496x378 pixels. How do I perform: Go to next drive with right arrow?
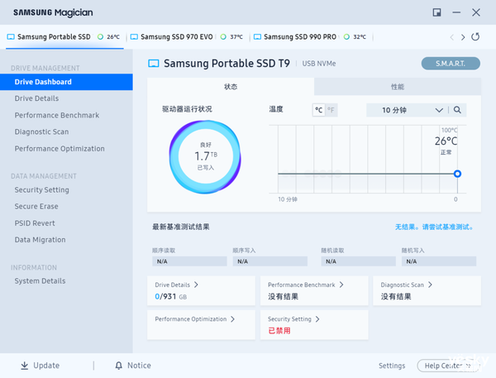tap(463, 37)
